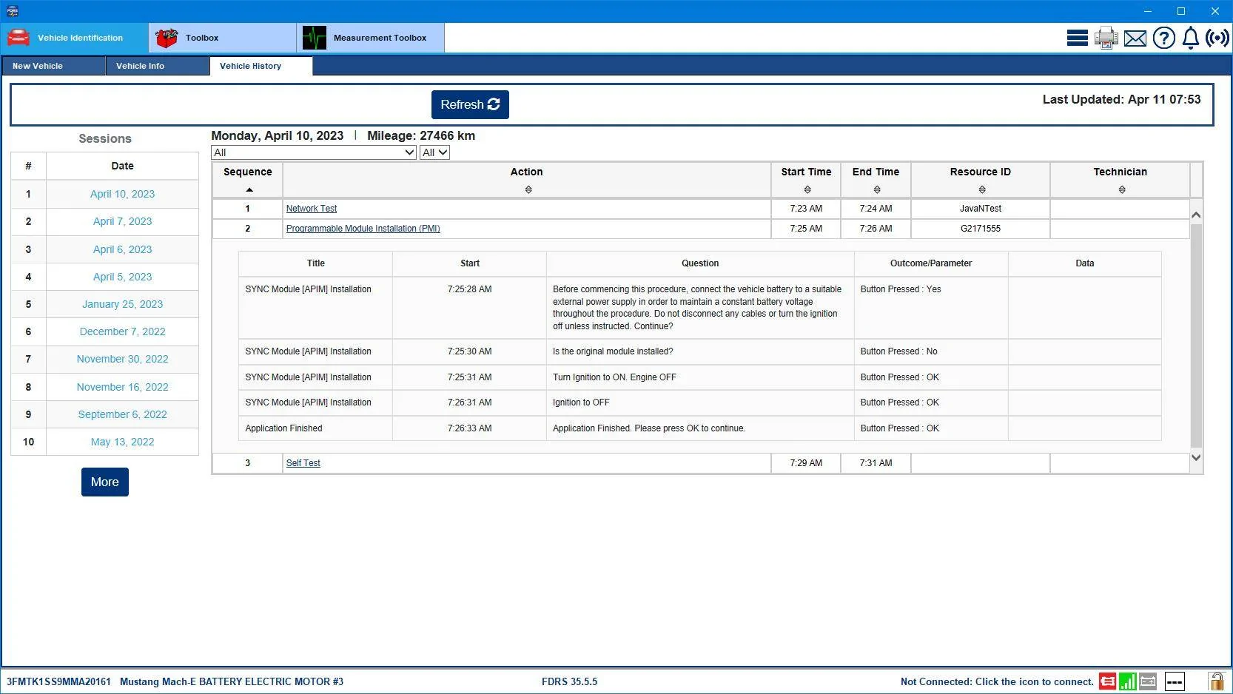Image resolution: width=1233 pixels, height=694 pixels.
Task: Sort by Sequence column arrow
Action: [x=249, y=190]
